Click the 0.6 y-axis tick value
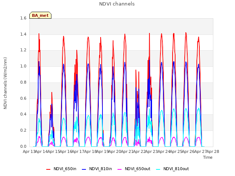This screenshot has width=235, height=176. (x=23, y=98)
